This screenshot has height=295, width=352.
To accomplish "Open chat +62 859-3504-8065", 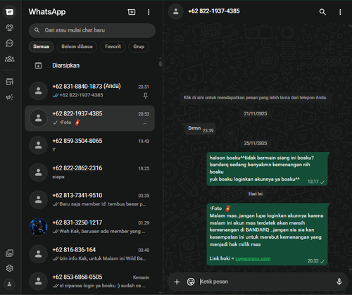I will 89,145.
